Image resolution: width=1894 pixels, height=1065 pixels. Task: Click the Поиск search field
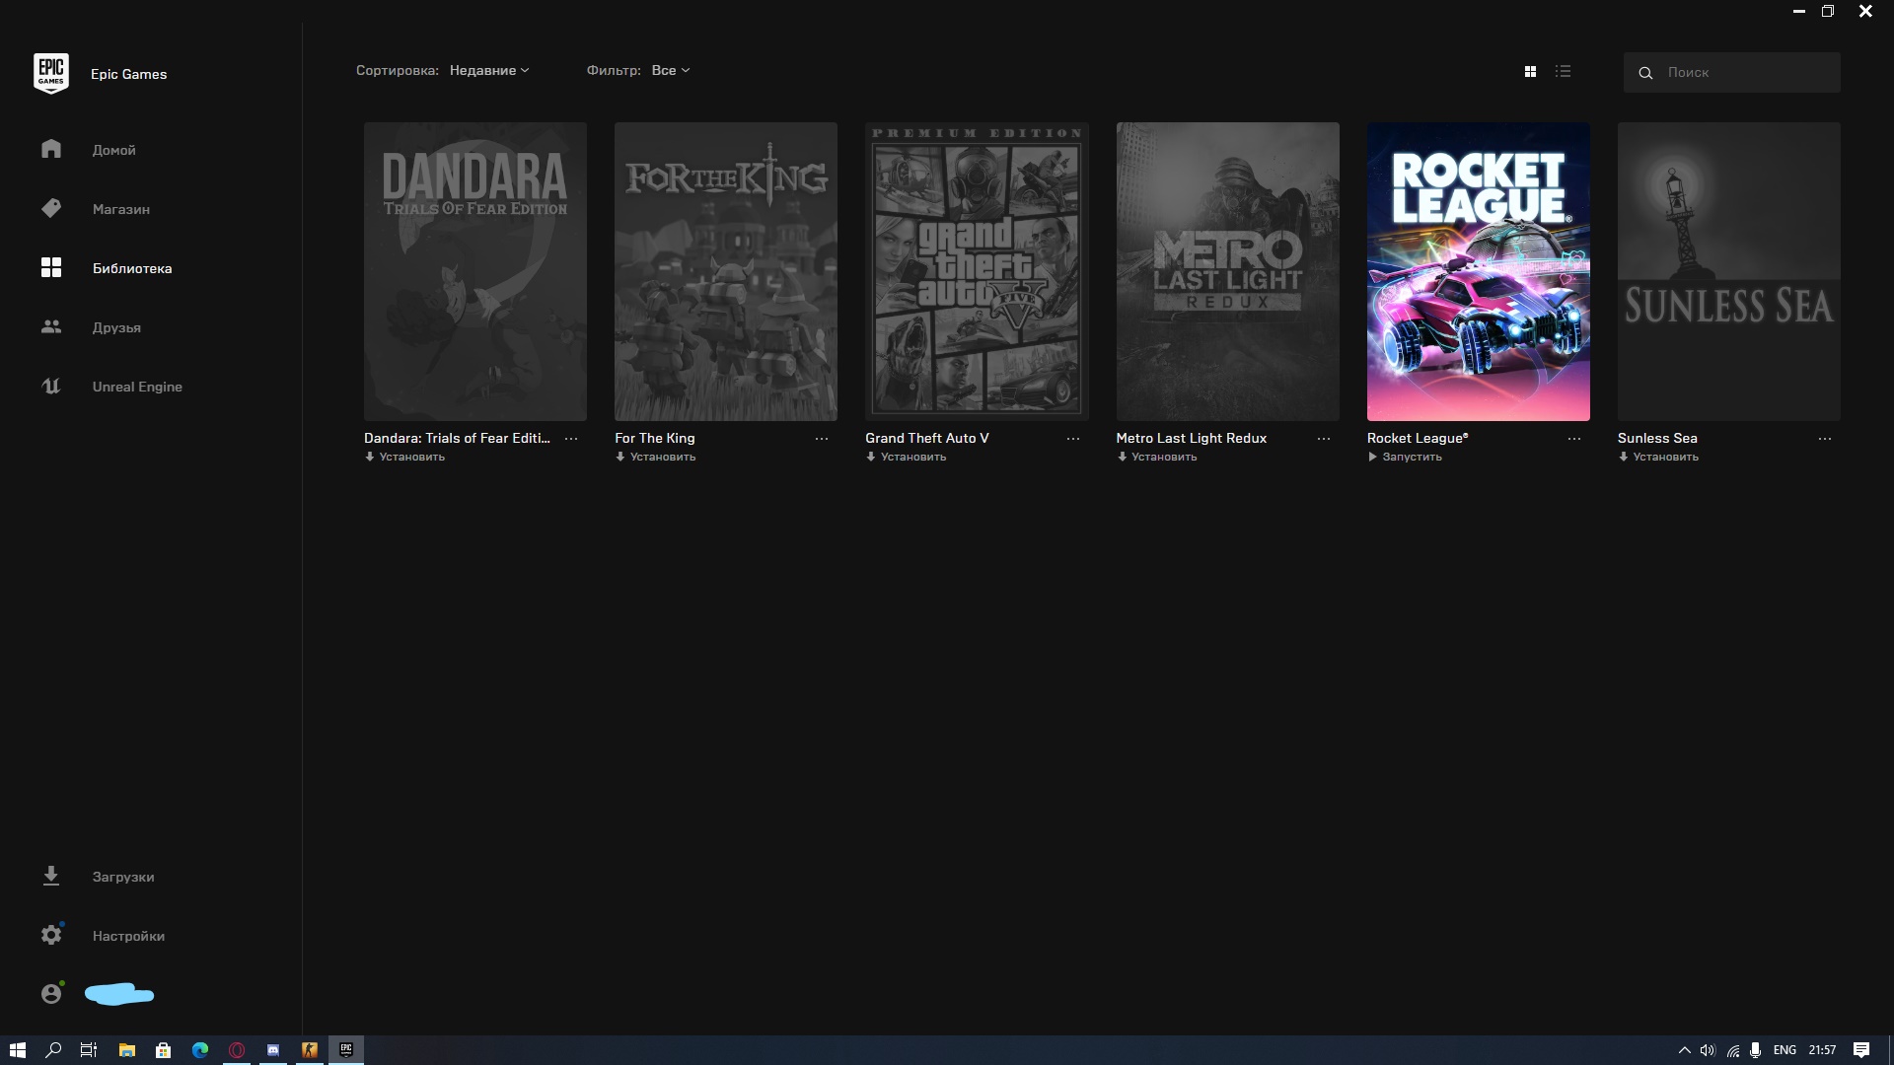[x=1731, y=72]
